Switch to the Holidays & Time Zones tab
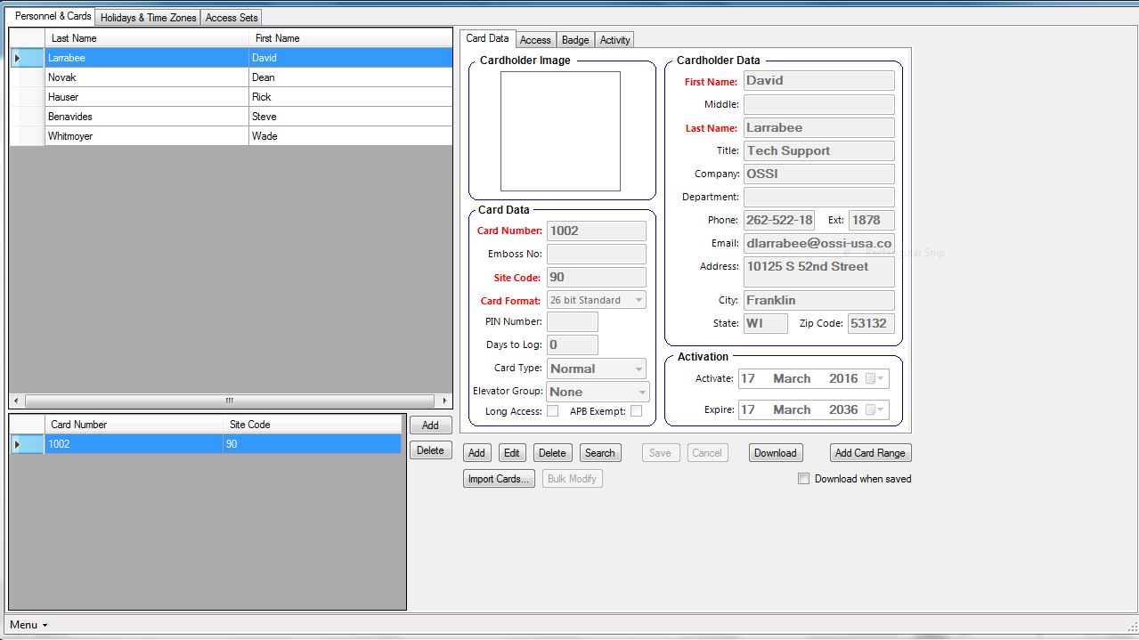Image resolution: width=1139 pixels, height=640 pixels. click(x=148, y=18)
